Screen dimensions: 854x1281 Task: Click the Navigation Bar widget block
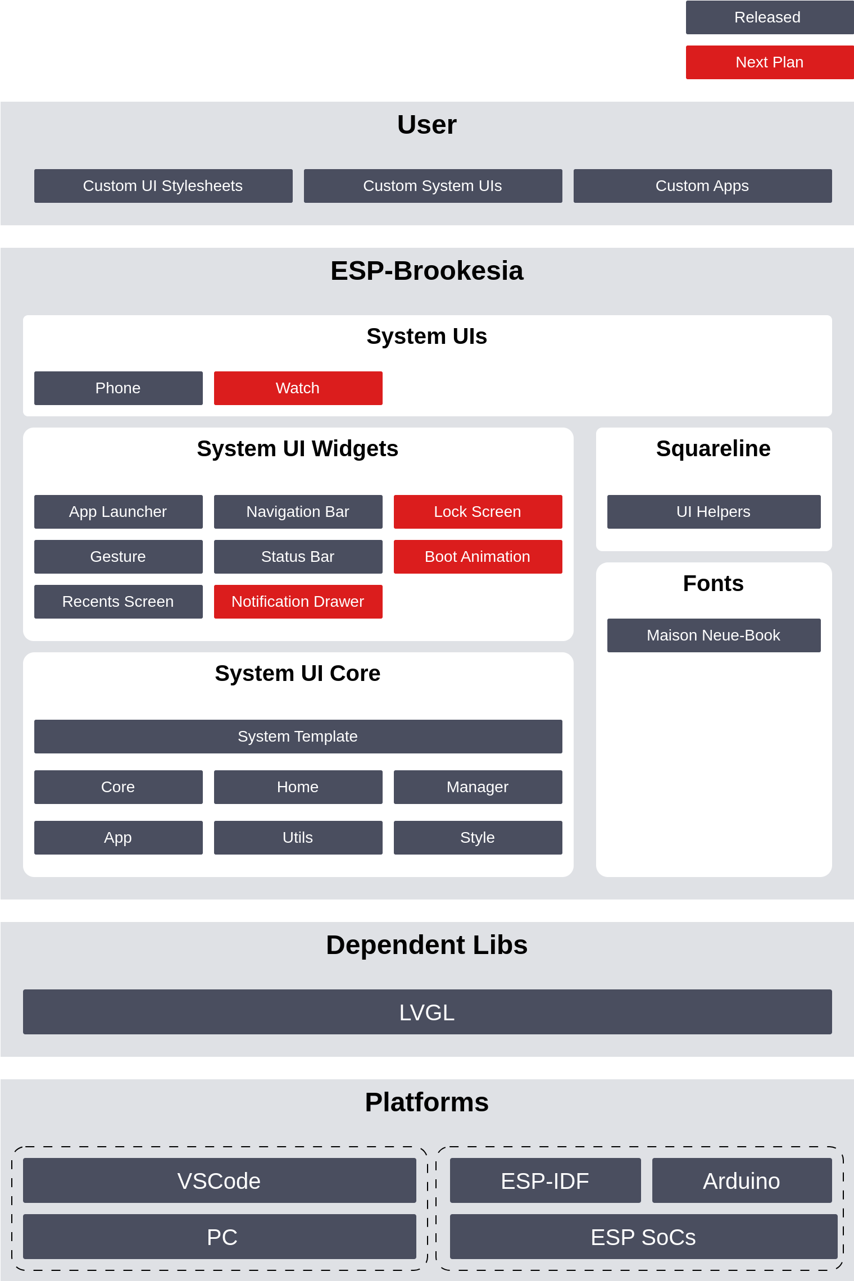[298, 512]
